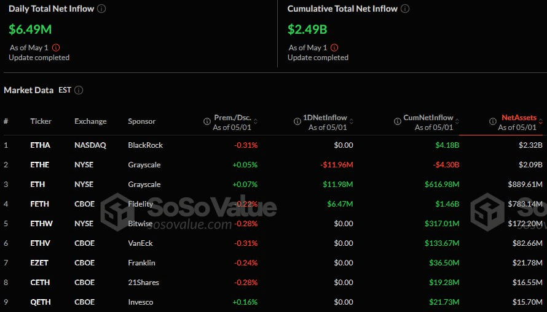Click red alert icon next to Daily As of May 1
The height and width of the screenshot is (312, 547).
click(x=56, y=48)
